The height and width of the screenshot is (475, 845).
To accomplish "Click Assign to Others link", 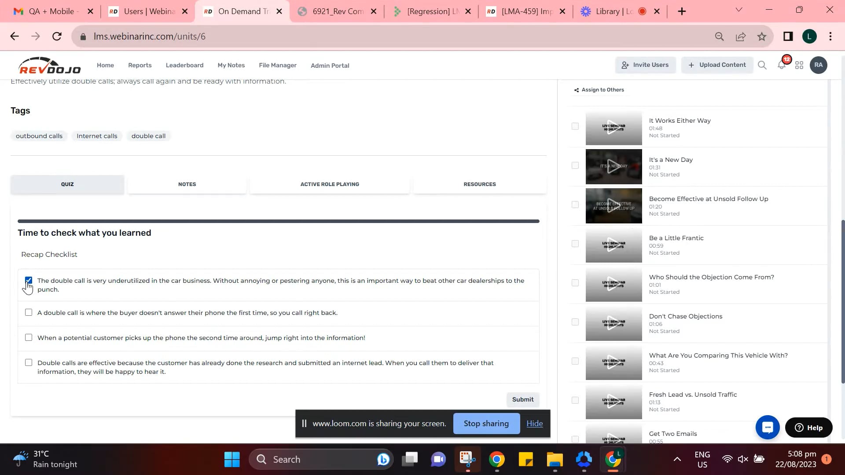I will 599,90.
